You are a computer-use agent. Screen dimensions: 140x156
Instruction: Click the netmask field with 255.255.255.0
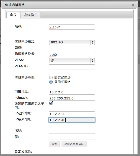(72, 98)
